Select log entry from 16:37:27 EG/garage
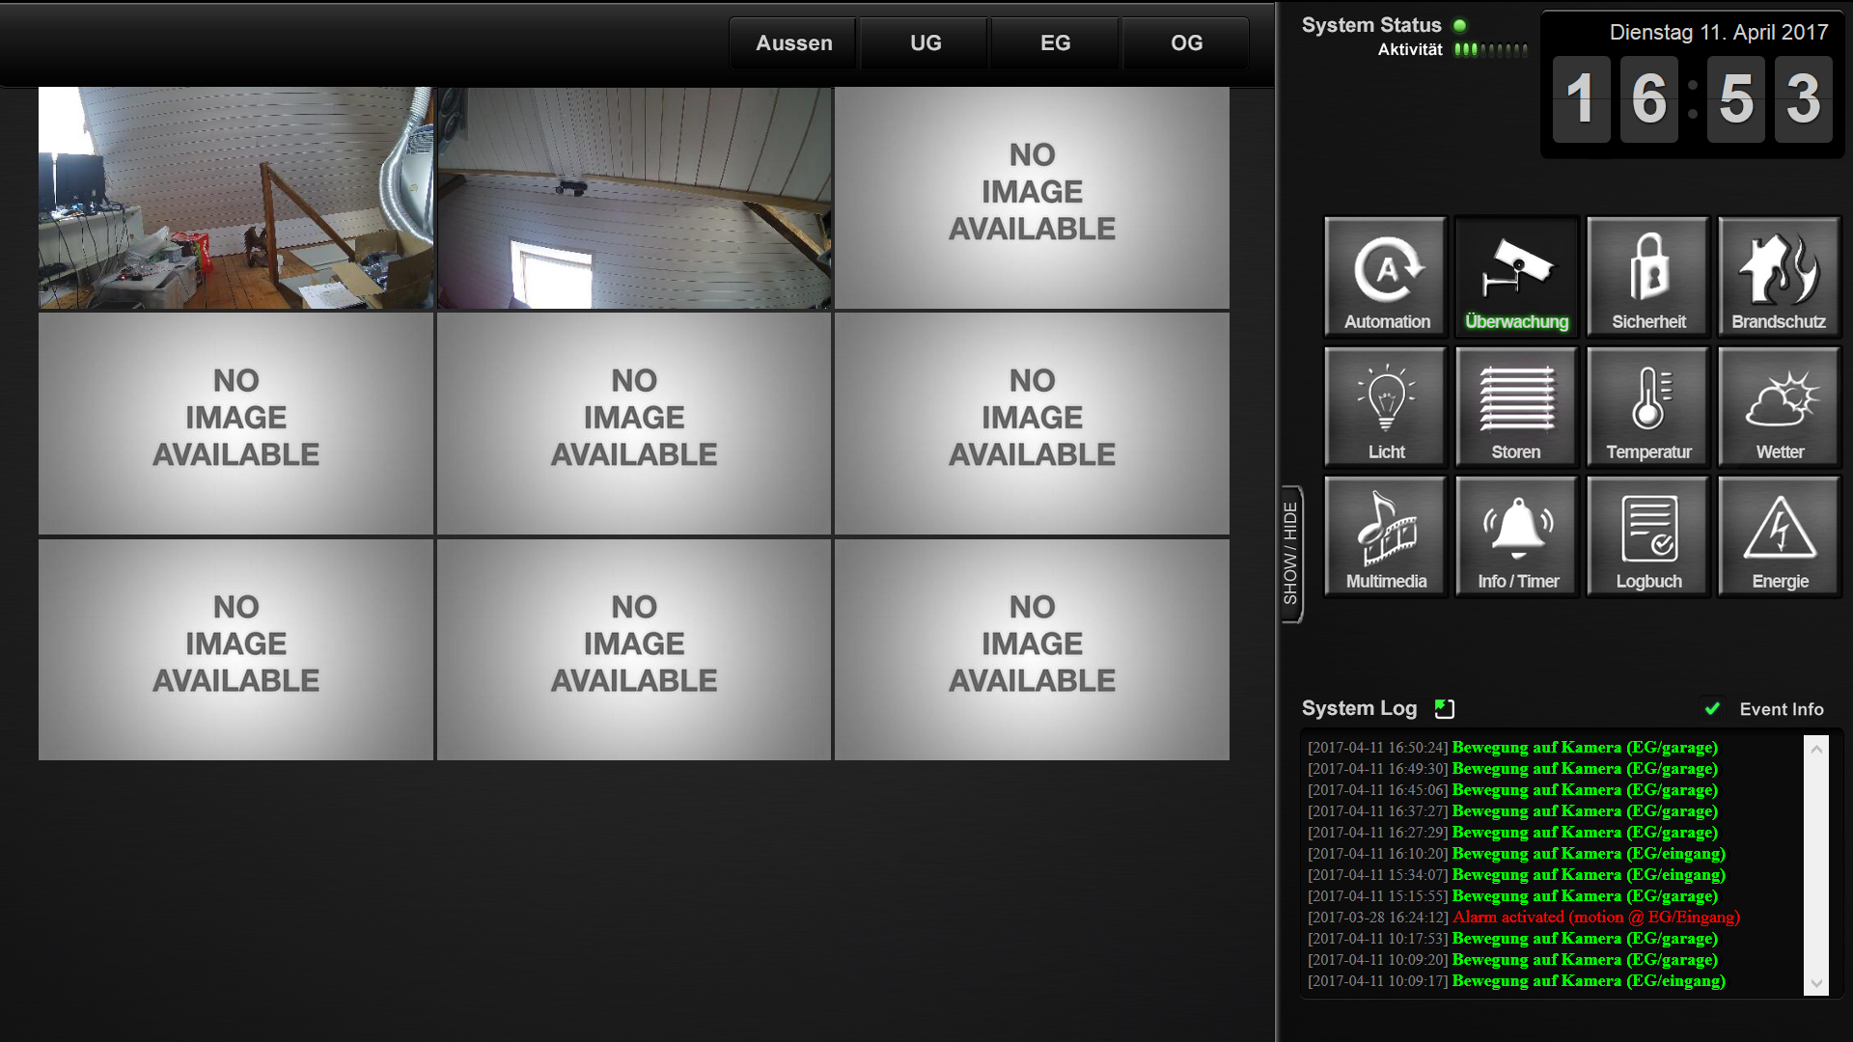Viewport: 1853px width, 1042px height. click(x=1512, y=811)
